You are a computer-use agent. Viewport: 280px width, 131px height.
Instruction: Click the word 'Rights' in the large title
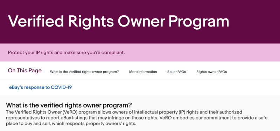pyautogui.click(x=91, y=22)
